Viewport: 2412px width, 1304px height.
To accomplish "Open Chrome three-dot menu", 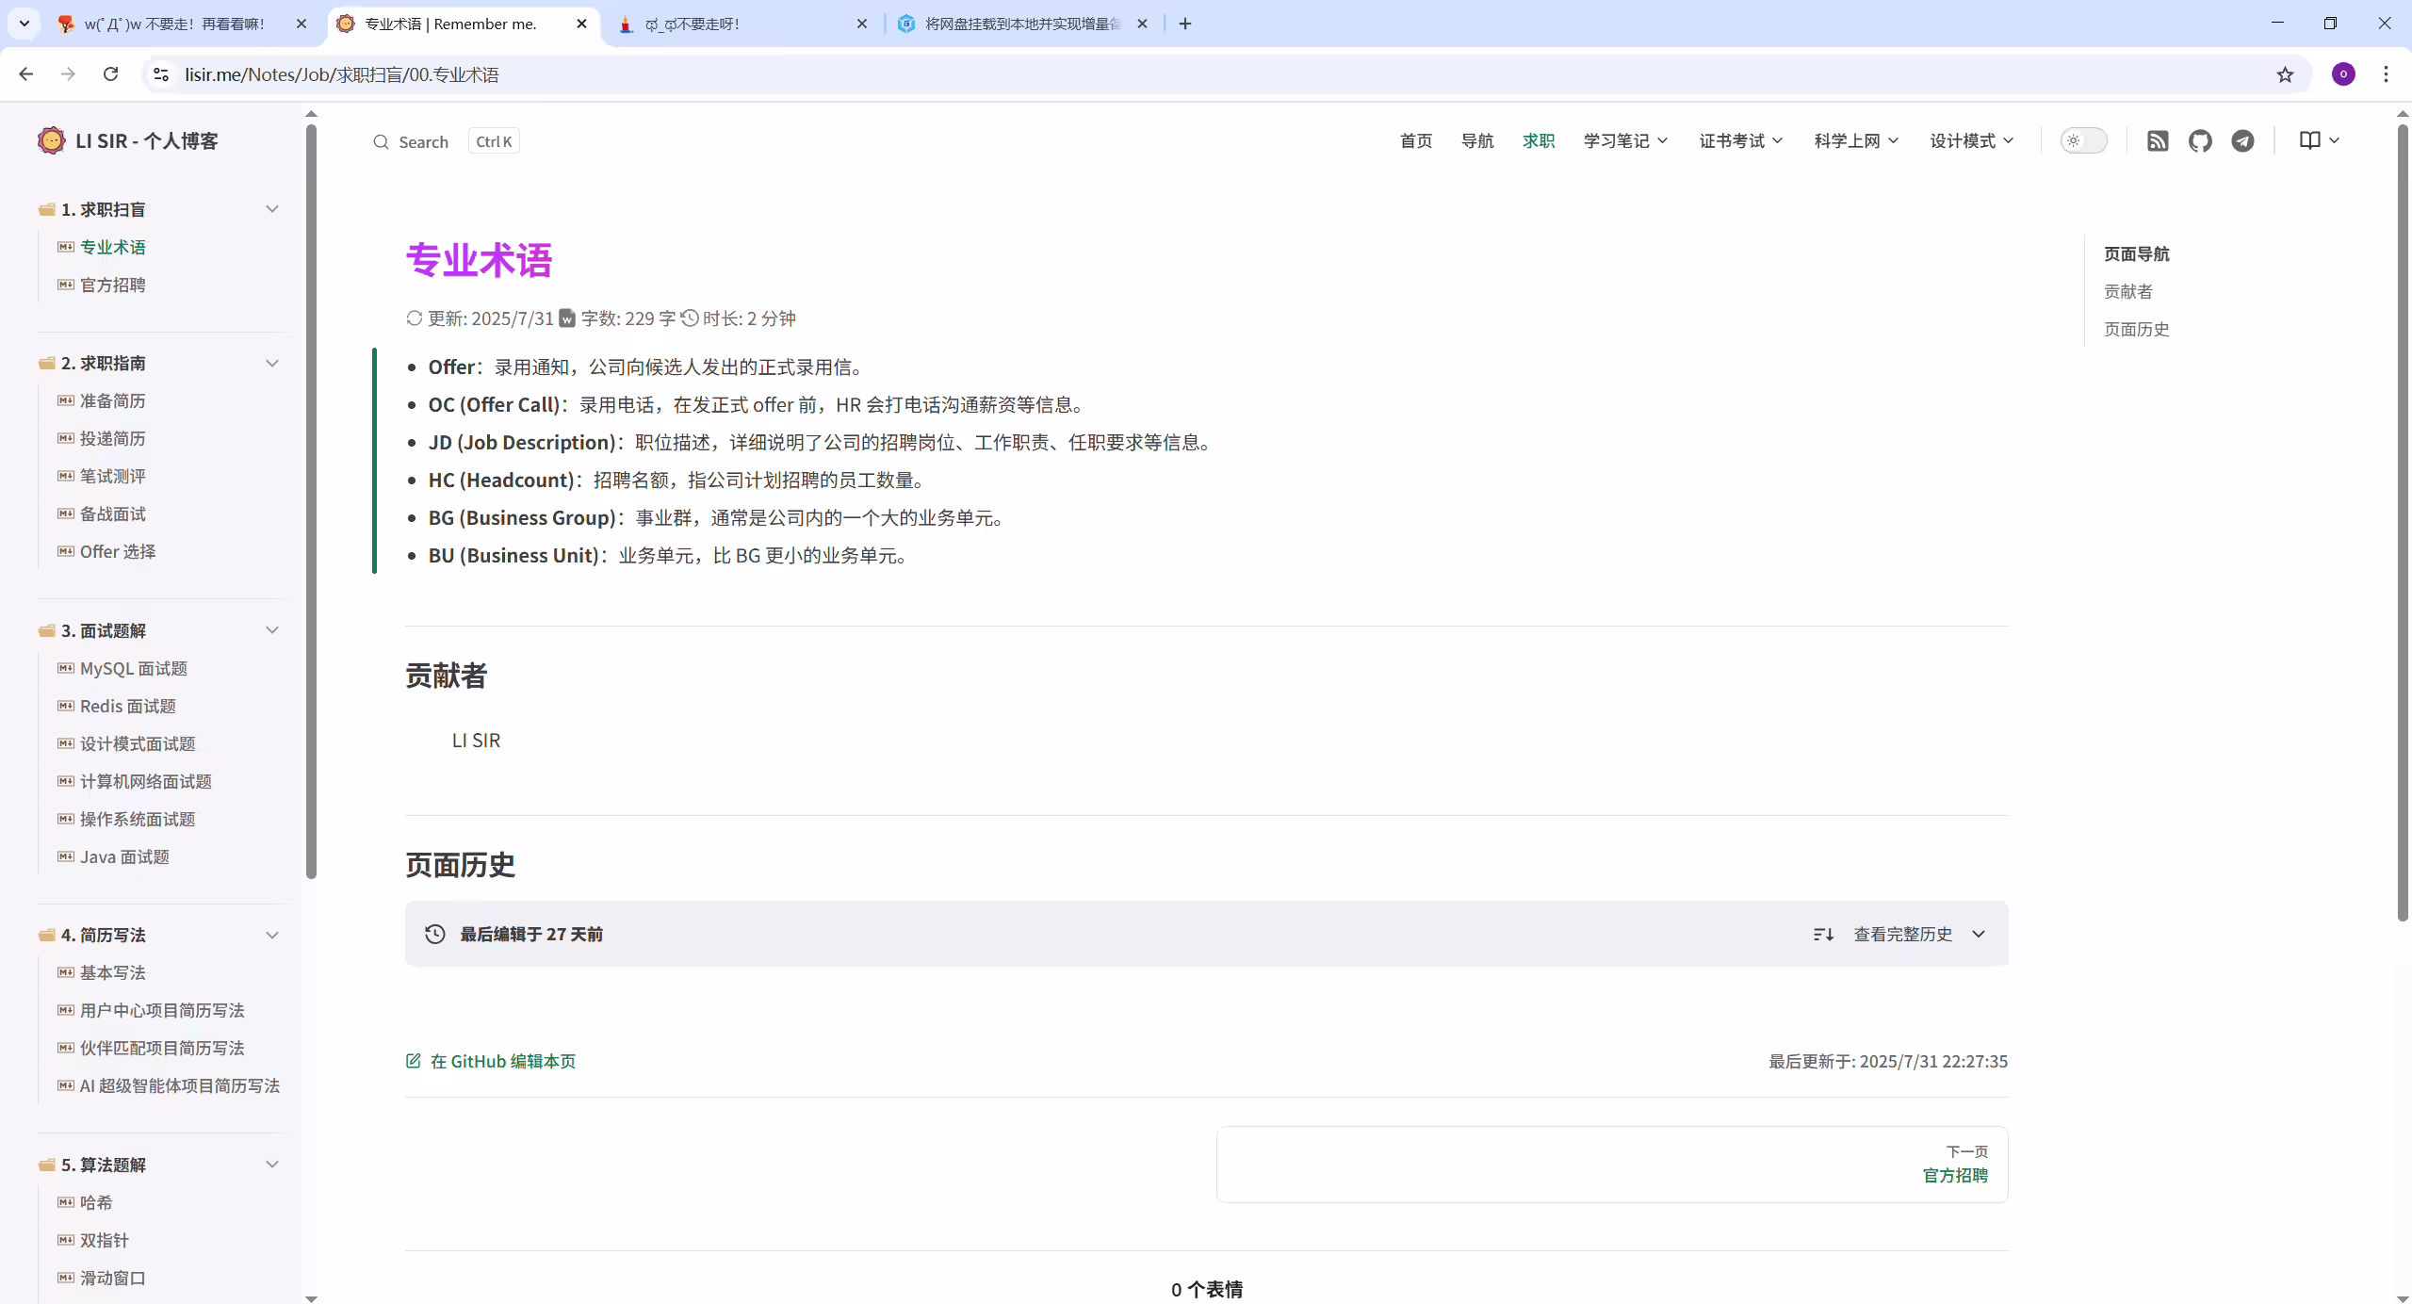I will (x=2387, y=74).
